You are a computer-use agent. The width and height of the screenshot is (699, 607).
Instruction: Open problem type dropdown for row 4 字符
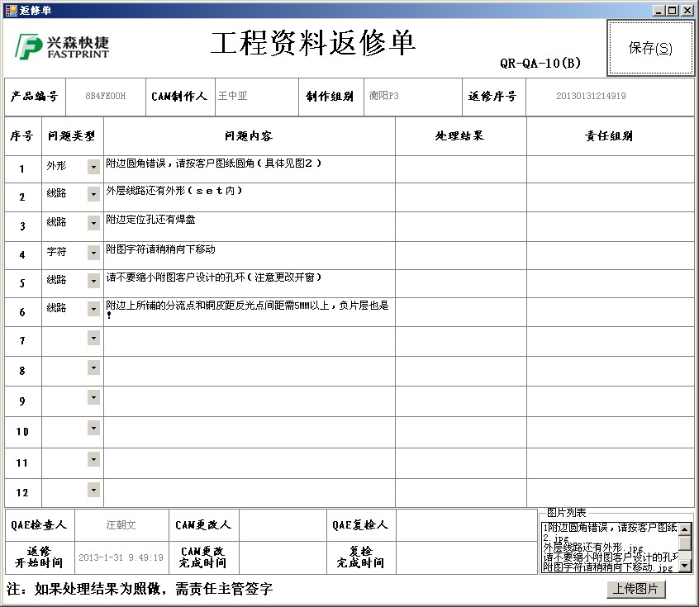pyautogui.click(x=93, y=252)
